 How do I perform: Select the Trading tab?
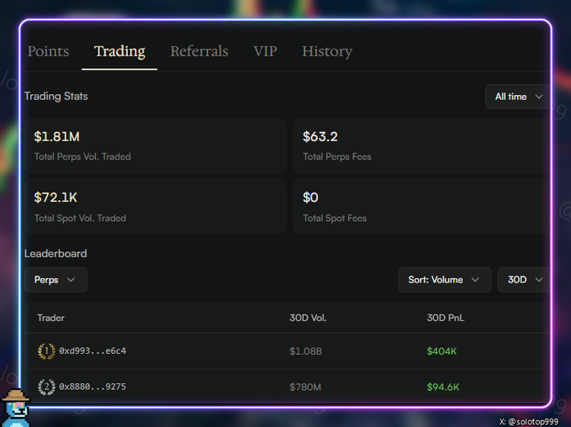119,51
